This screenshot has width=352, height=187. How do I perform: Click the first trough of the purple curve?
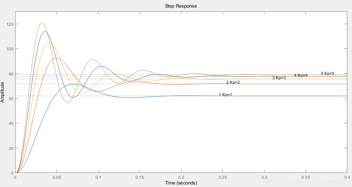coord(73,98)
